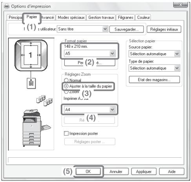The image size is (191, 182).
Task: Click the collated copies icon
Action: click(44, 101)
